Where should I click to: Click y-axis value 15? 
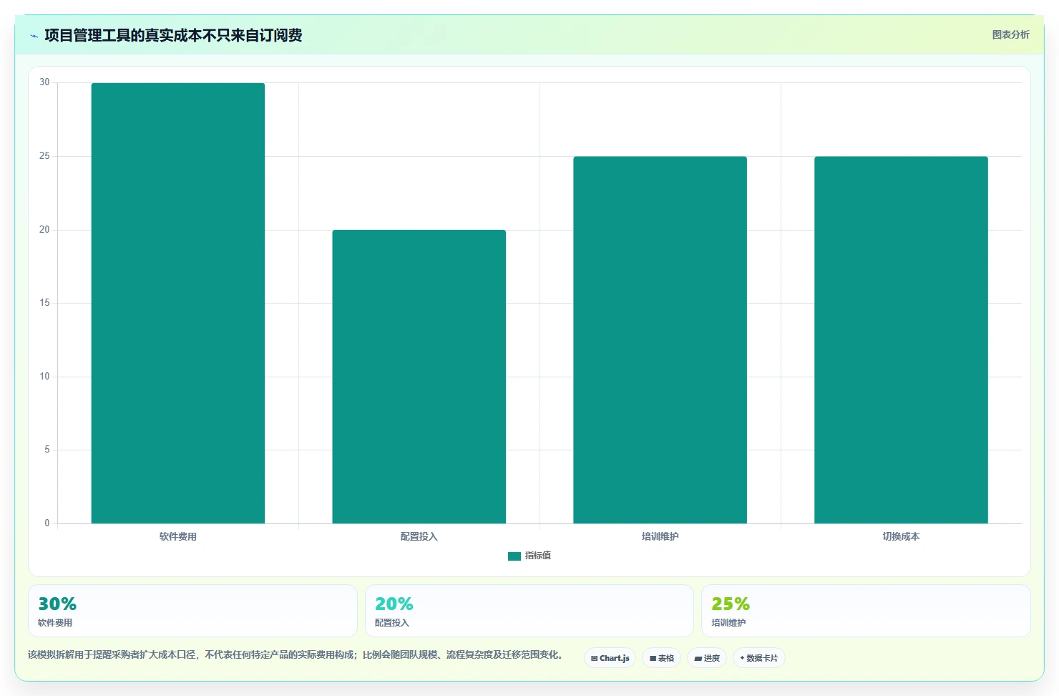(44, 303)
